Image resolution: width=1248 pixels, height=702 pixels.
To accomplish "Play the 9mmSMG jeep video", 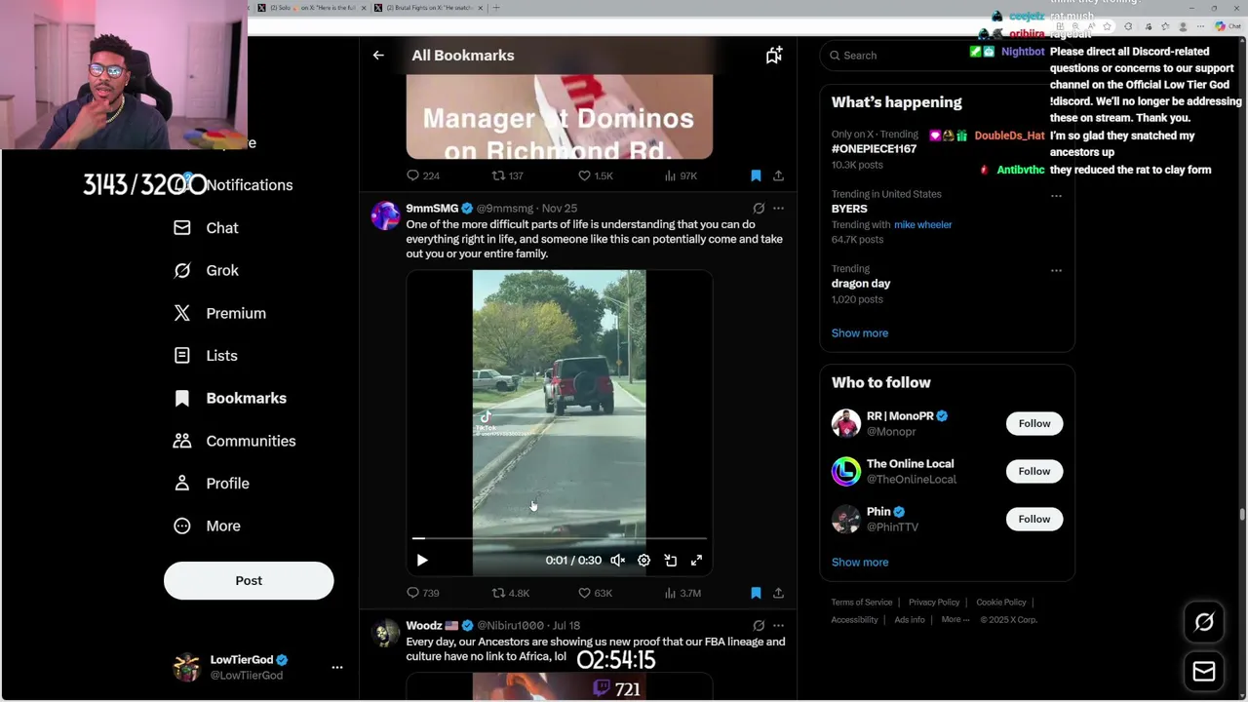I will (422, 561).
